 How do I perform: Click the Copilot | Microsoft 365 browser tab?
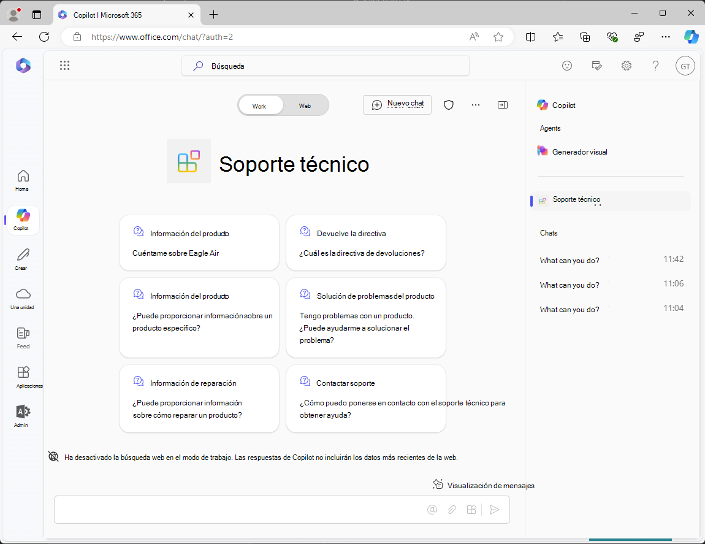[127, 15]
